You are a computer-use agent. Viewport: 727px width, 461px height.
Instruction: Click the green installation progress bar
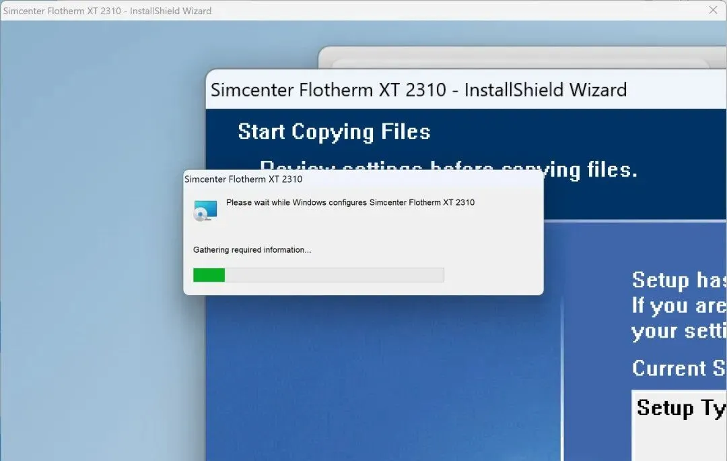point(318,275)
